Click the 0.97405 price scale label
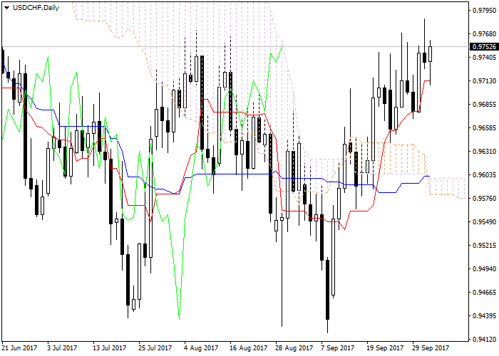This screenshot has height=356, width=499. coord(484,58)
